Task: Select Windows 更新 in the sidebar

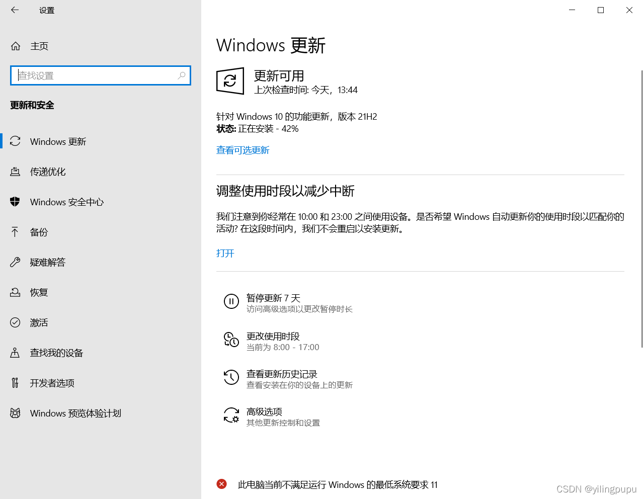Action: [x=101, y=141]
